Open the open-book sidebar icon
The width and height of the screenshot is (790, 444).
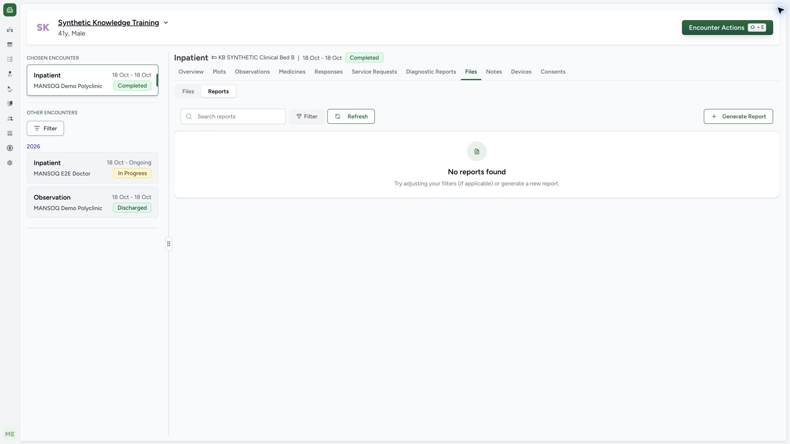pyautogui.click(x=10, y=104)
